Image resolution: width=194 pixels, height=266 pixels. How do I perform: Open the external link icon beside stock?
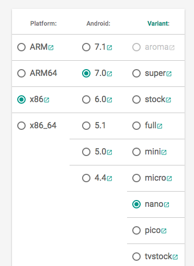click(x=168, y=100)
